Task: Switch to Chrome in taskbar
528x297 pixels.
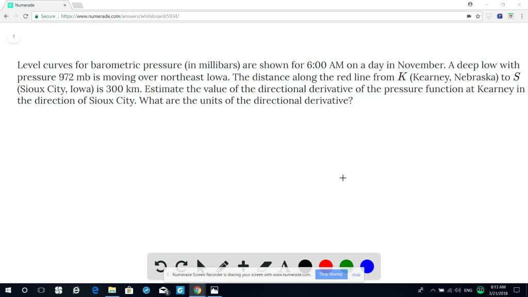Action: coord(197,290)
